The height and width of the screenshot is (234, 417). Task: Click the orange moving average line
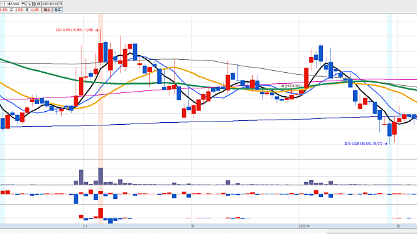click(186, 71)
